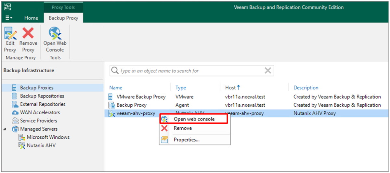Click the Nutanix AHV Proxy description cell
Image resolution: width=390 pixels, height=173 pixels.
click(315, 113)
